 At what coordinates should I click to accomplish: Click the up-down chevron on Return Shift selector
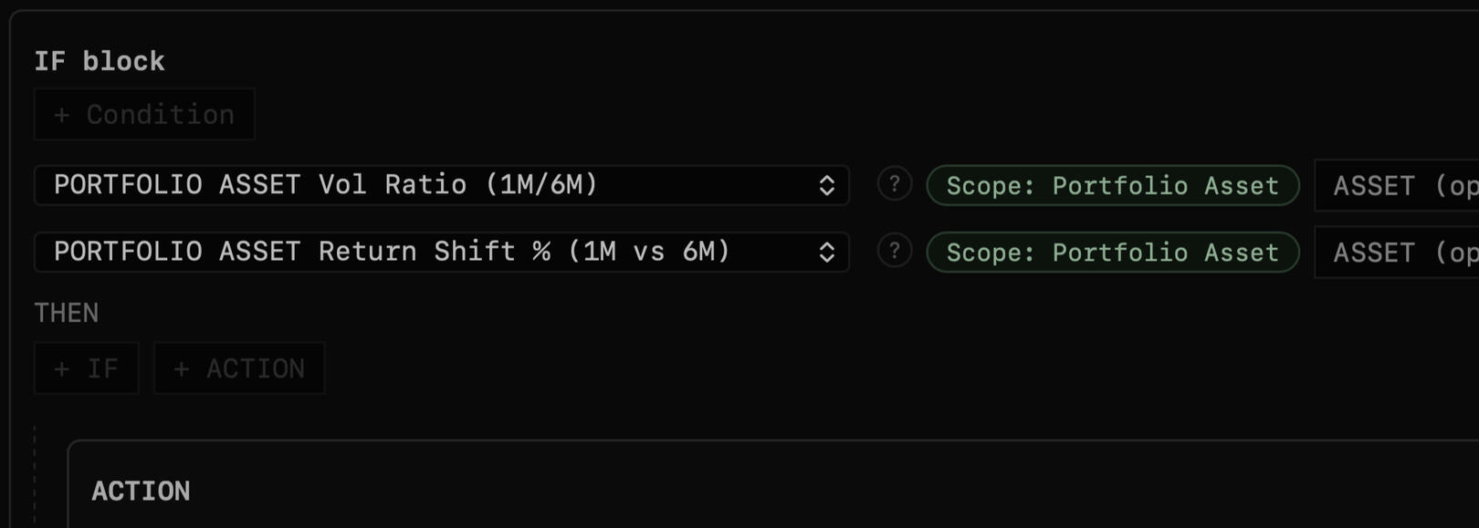(x=826, y=252)
